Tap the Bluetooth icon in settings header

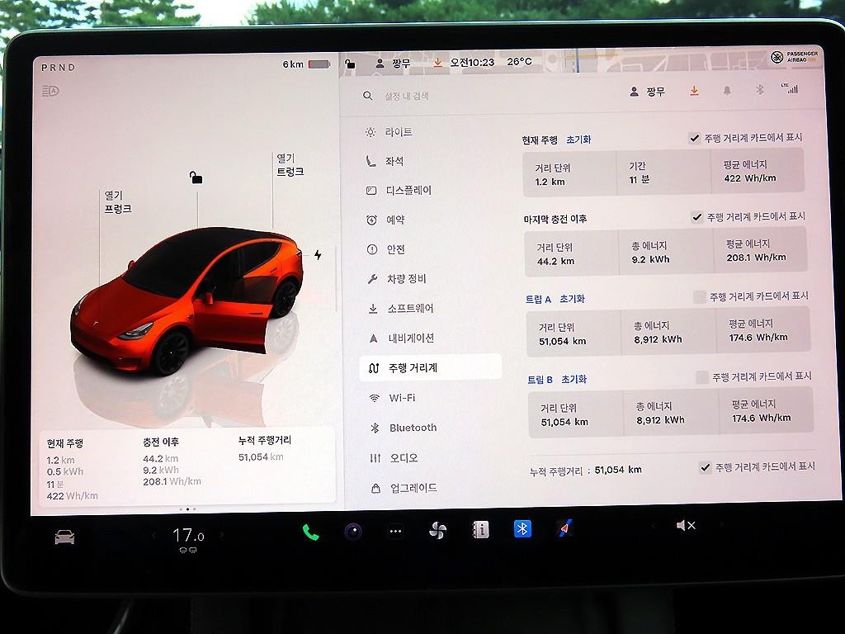(760, 89)
